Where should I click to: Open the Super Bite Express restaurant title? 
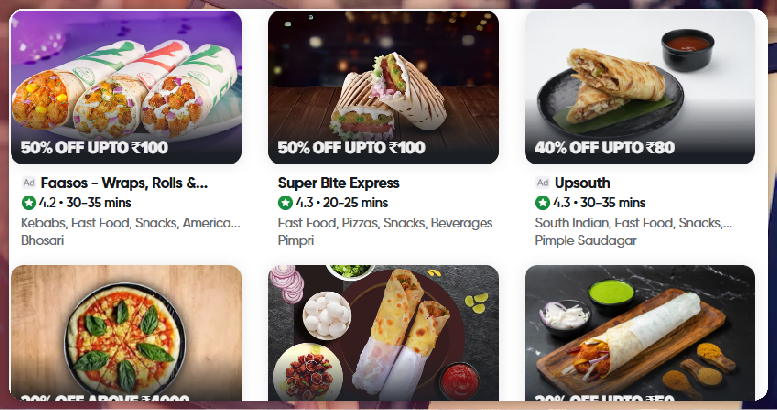point(339,183)
